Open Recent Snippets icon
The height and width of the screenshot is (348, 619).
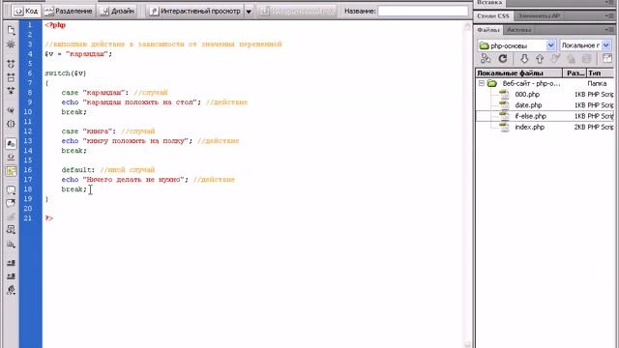click(x=11, y=230)
